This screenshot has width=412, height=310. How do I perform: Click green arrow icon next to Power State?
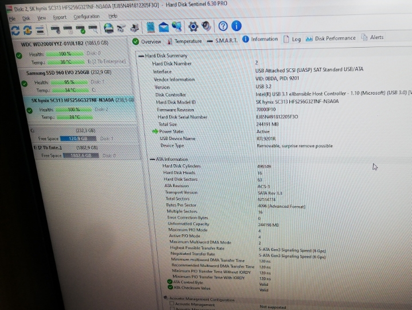point(155,131)
